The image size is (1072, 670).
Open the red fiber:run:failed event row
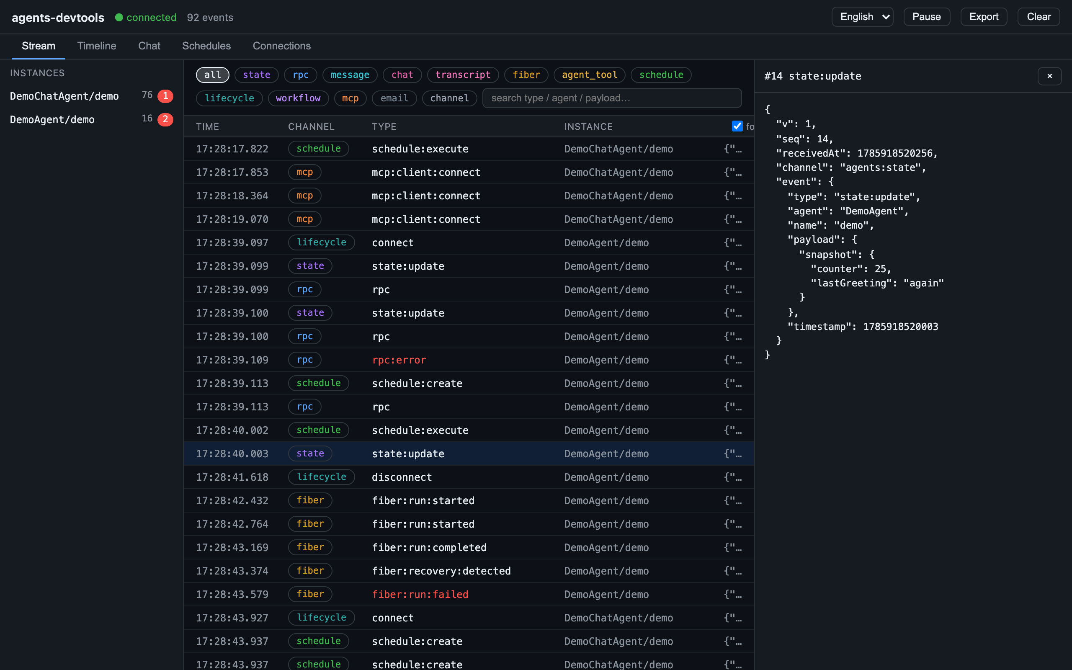pyautogui.click(x=469, y=595)
